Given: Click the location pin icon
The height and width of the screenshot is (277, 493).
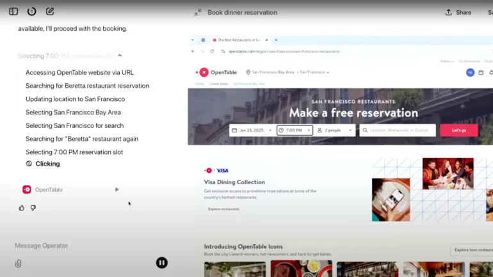Looking at the screenshot, I should tap(248, 72).
